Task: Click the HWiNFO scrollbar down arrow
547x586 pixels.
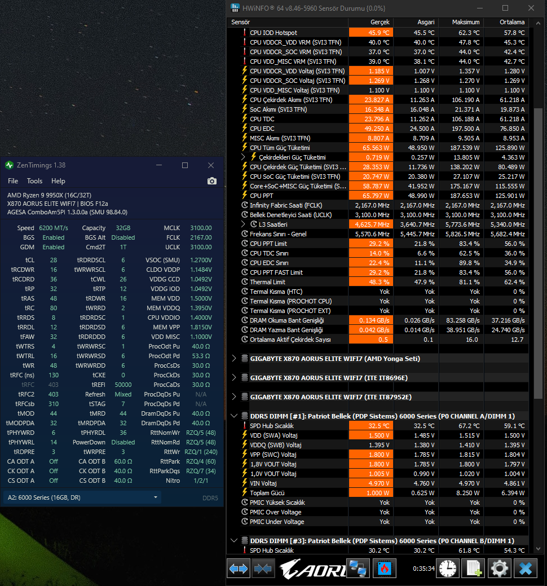Action: 538,549
